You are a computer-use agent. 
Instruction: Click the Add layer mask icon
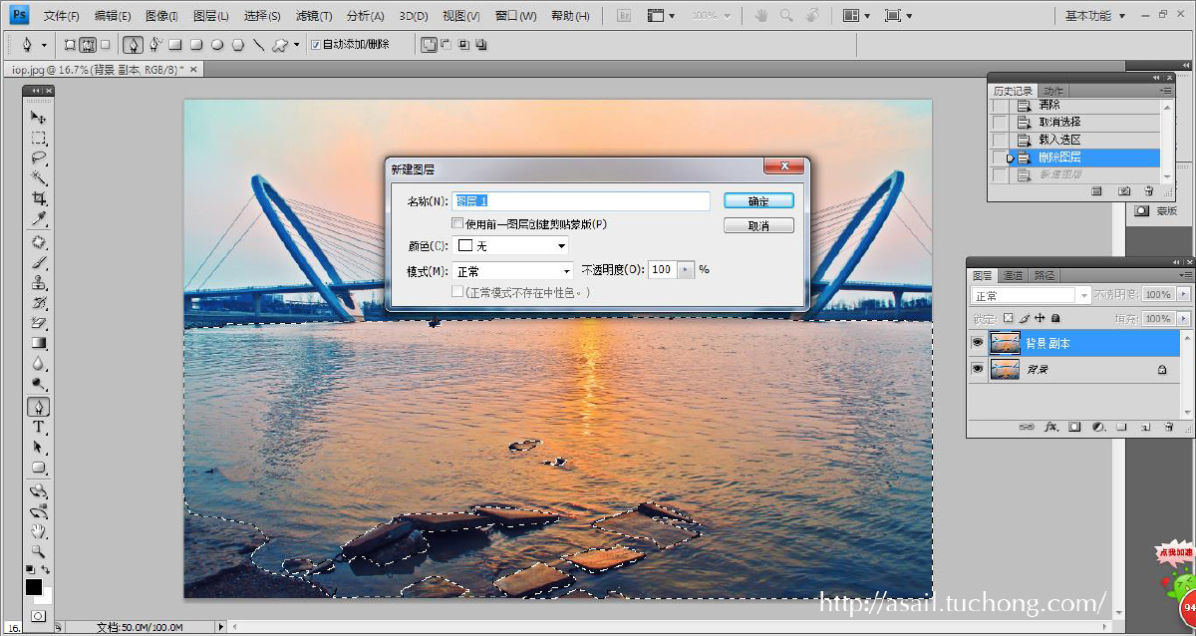(1074, 428)
